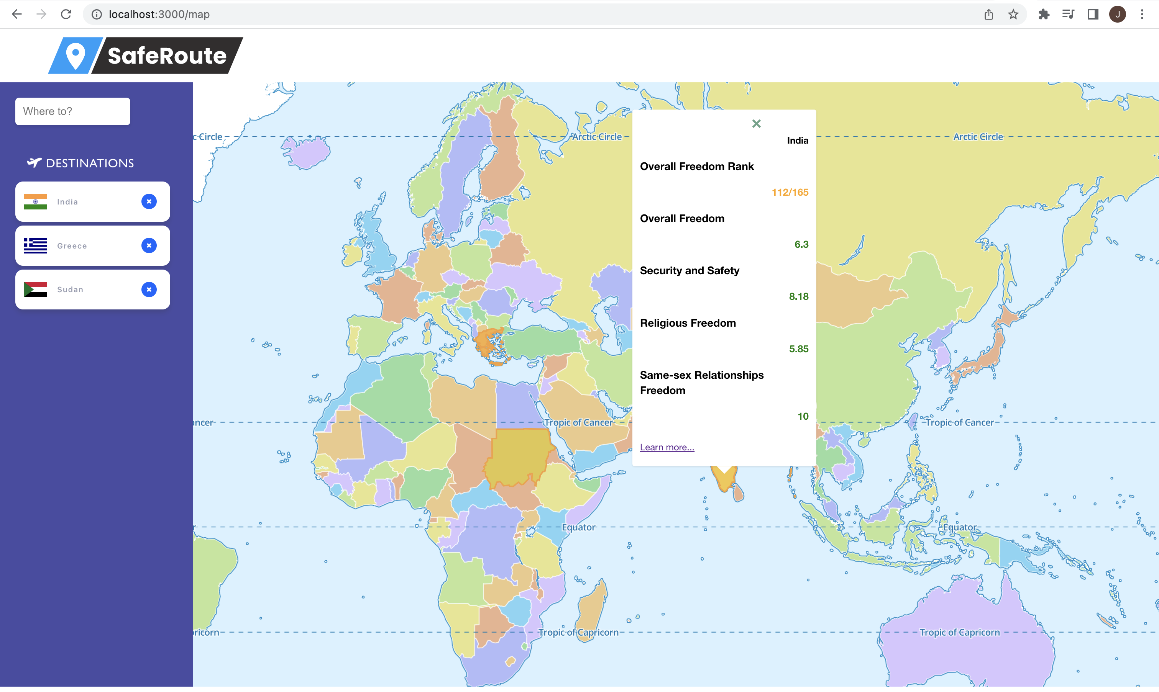Screen dimensions: 1159x692
Task: Open the user profile avatar J
Action: [x=1117, y=15]
